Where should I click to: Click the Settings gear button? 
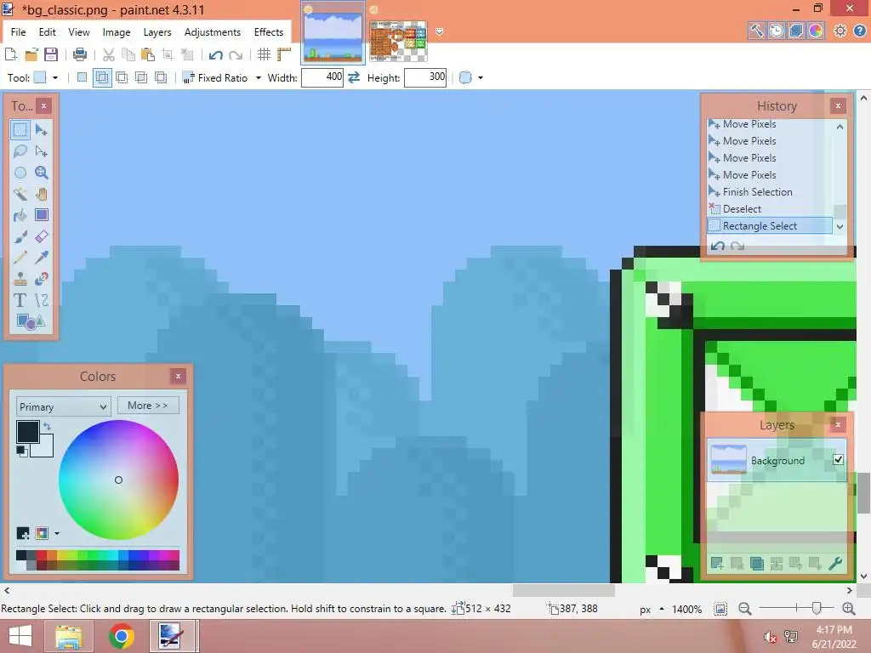click(x=840, y=31)
